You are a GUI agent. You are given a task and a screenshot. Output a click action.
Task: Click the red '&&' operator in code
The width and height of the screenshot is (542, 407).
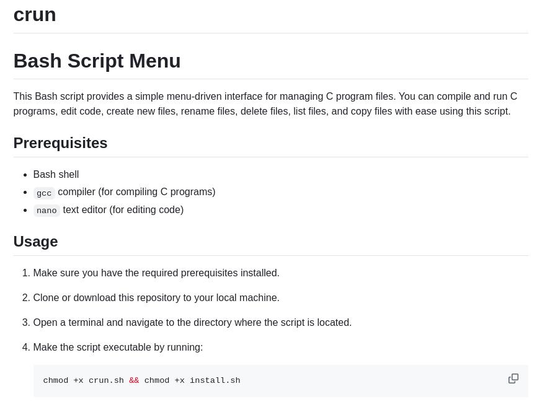click(x=134, y=381)
